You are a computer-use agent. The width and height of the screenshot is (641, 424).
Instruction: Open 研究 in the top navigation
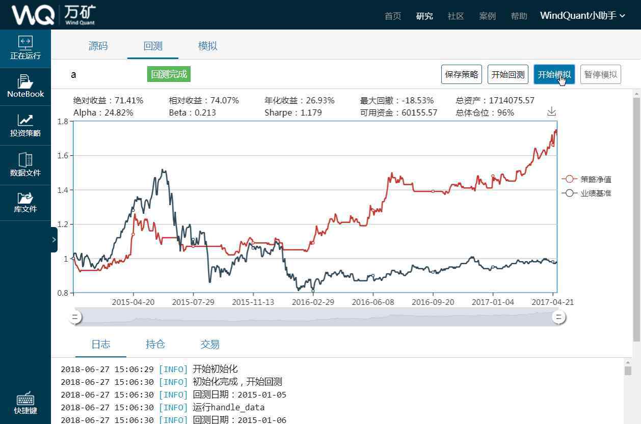[x=424, y=16]
